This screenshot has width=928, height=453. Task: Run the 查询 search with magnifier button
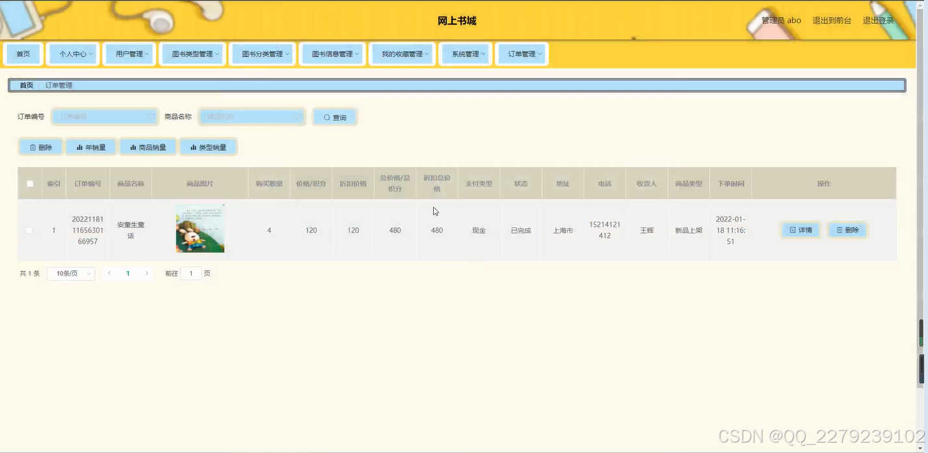coord(334,117)
